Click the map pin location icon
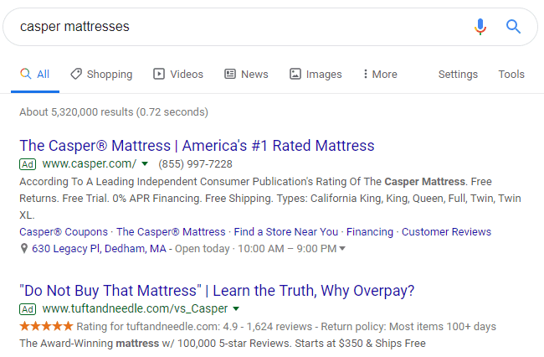 [24, 249]
